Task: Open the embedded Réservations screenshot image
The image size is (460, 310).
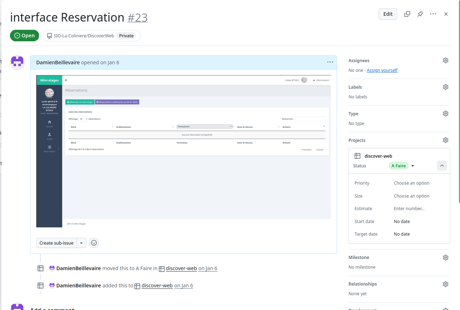Action: [183, 151]
